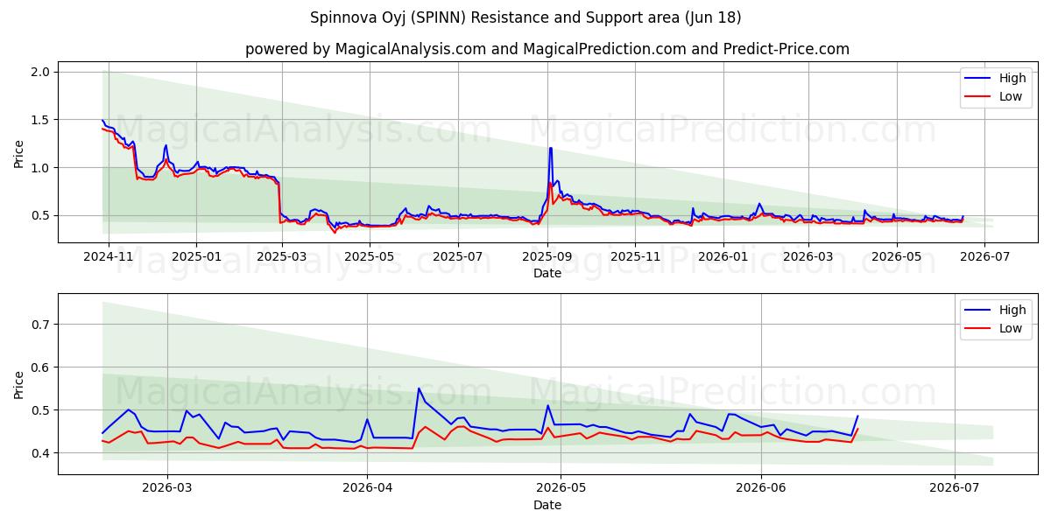Click the '2025-03' x-axis label
This screenshot has height=525, width=1051.
[282, 256]
